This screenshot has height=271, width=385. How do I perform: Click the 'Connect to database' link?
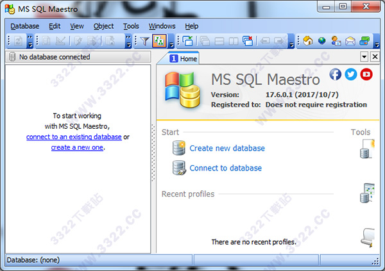tap(225, 168)
